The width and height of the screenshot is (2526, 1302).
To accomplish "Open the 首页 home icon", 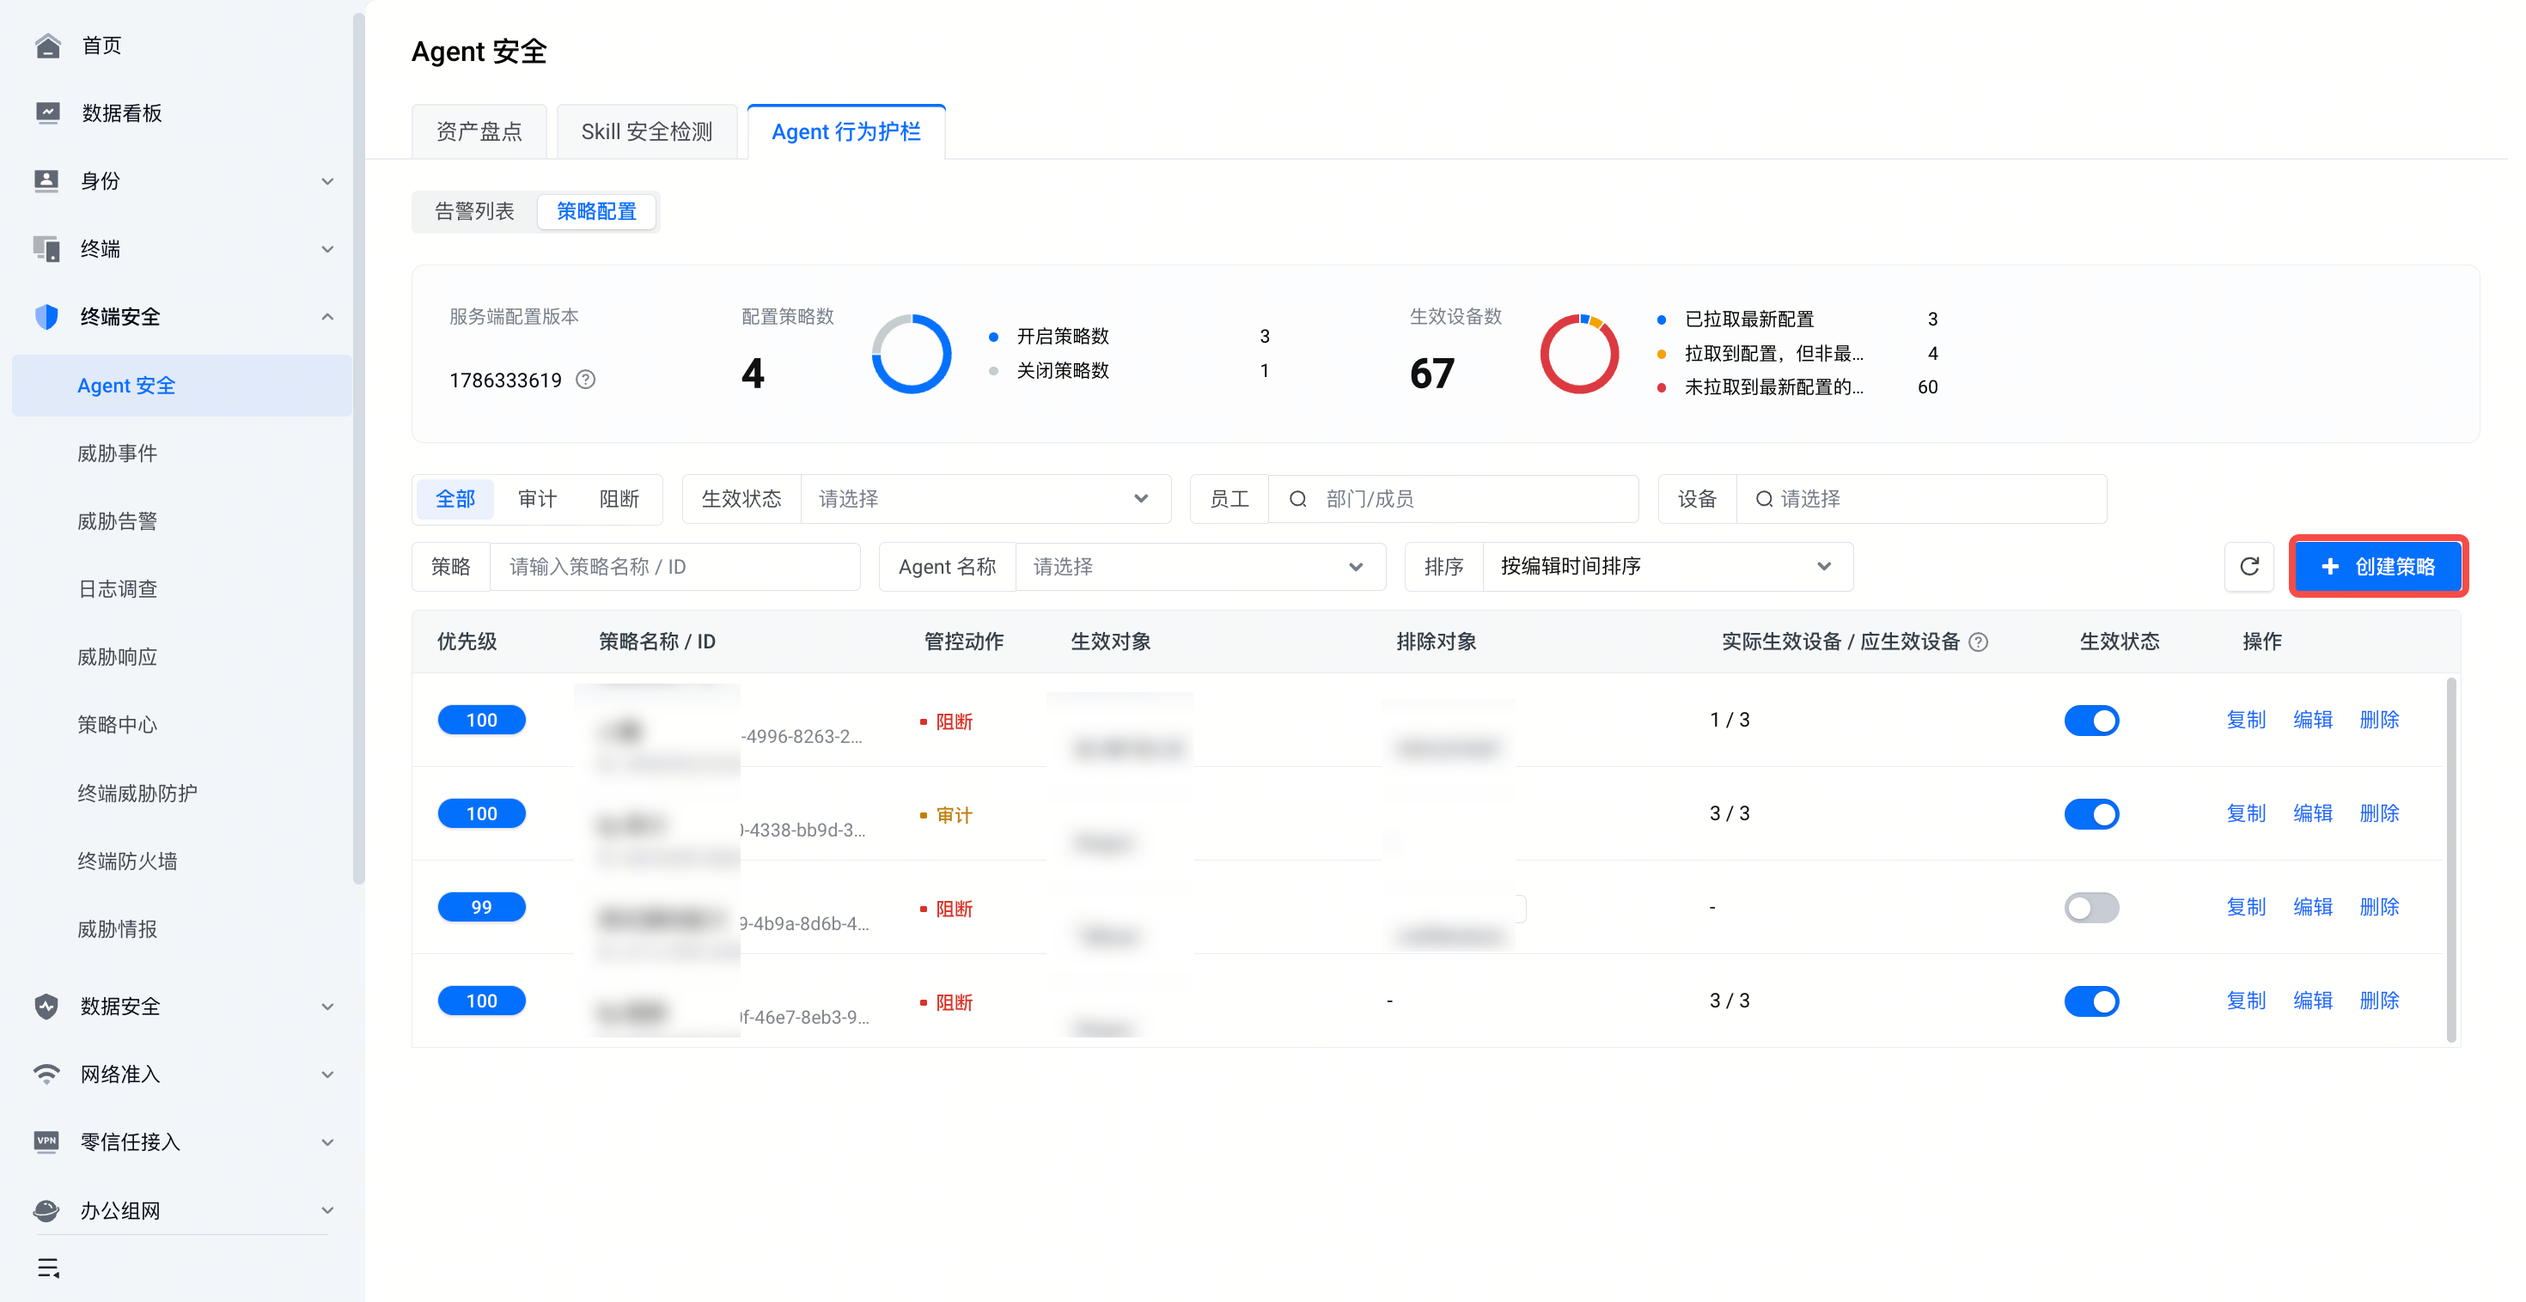I will 47,46.
